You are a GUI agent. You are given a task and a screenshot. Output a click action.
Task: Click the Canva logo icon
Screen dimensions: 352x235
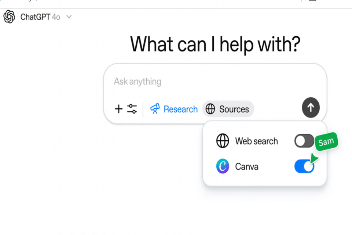(223, 167)
